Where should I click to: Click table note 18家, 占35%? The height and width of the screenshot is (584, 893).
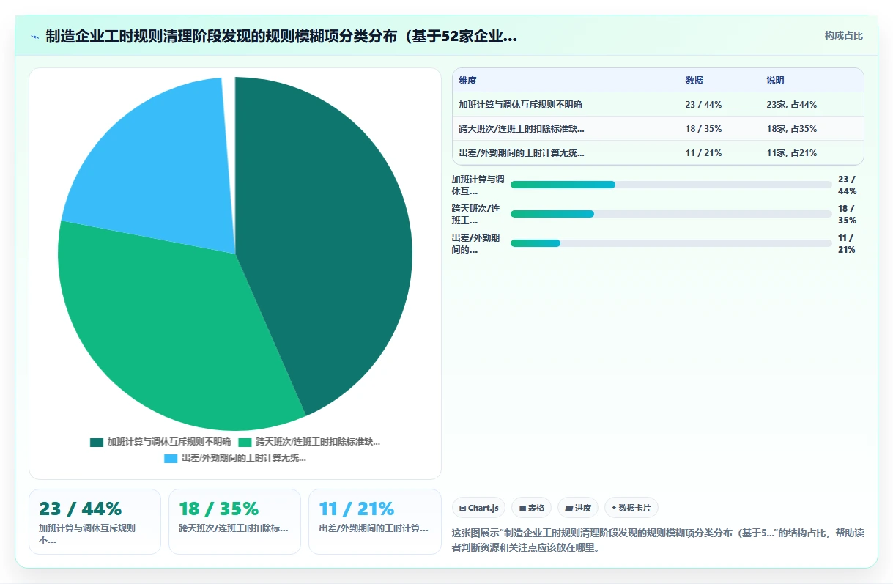pos(791,129)
